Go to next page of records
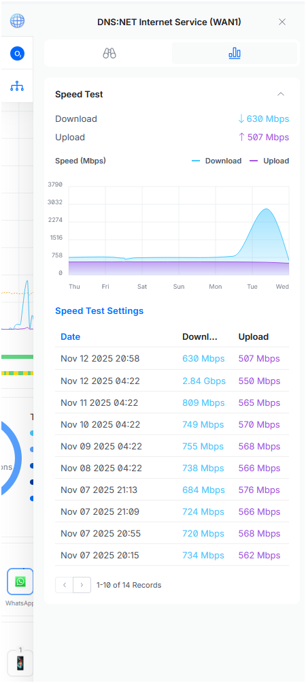The image size is (306, 683). tap(82, 585)
